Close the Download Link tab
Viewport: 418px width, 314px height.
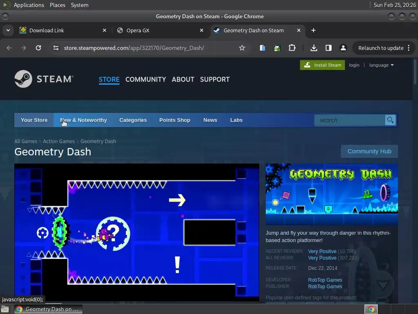point(104,30)
